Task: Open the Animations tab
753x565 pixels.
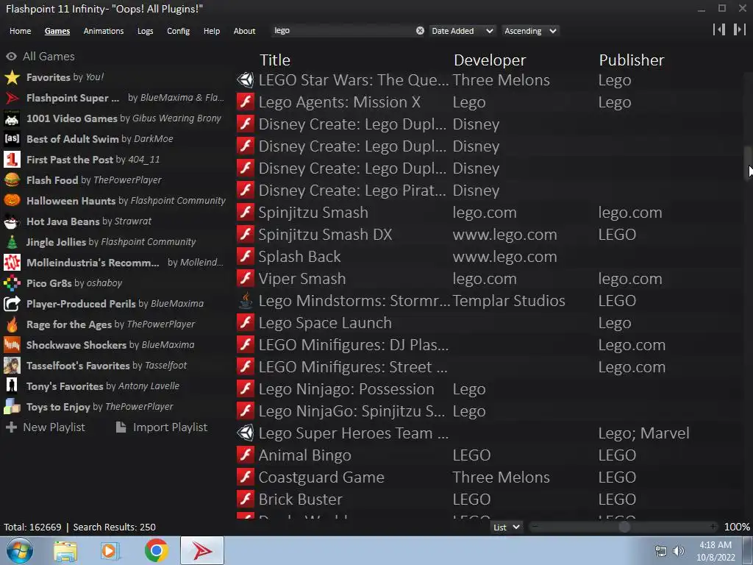Action: 103,31
